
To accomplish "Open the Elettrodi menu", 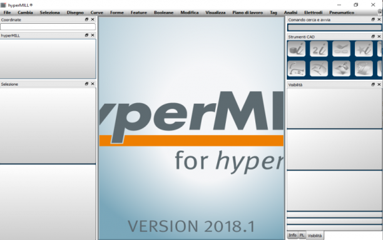I will click(314, 12).
